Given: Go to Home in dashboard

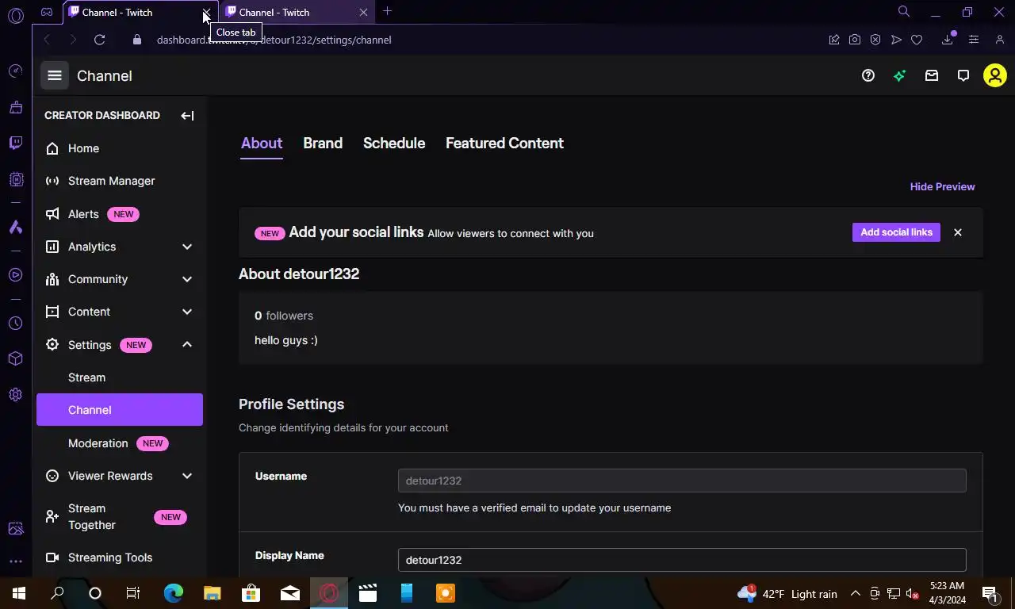Looking at the screenshot, I should (120, 148).
